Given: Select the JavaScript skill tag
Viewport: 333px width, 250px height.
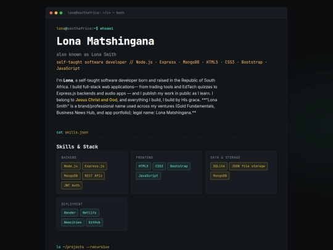Looking at the screenshot, I should tap(148, 176).
